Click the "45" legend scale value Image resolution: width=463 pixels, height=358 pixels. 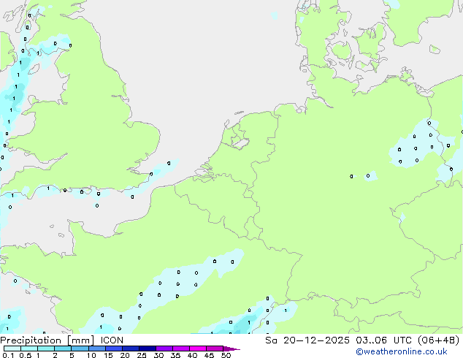tap(209, 355)
